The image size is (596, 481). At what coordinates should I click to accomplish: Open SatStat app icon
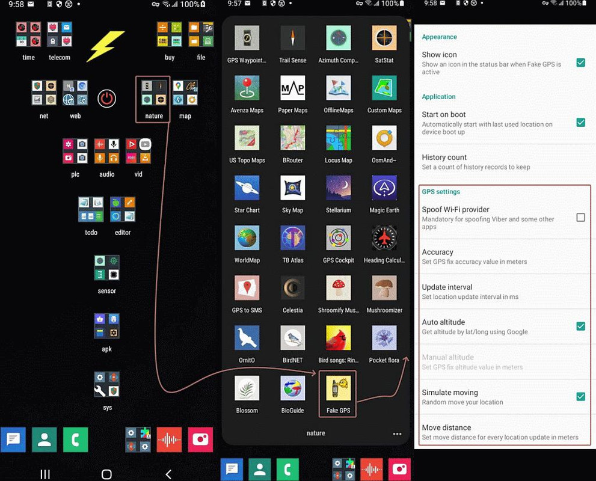[x=384, y=38]
